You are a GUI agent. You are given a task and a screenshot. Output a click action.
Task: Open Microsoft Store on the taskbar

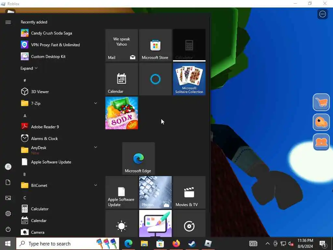point(160,243)
